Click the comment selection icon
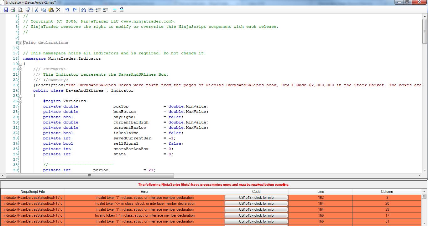Viewport: 428px width, 226px height. tap(114, 10)
